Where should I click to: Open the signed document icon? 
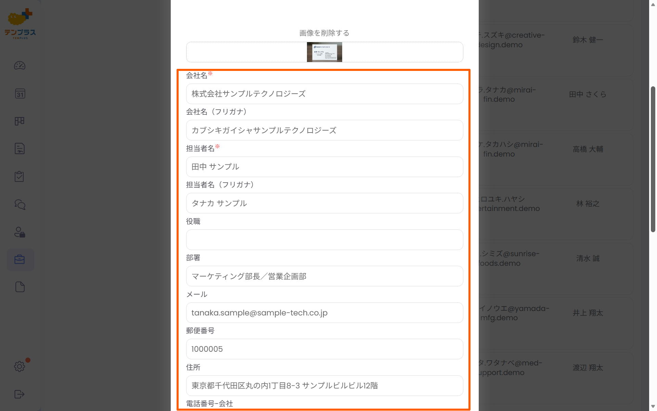click(20, 148)
